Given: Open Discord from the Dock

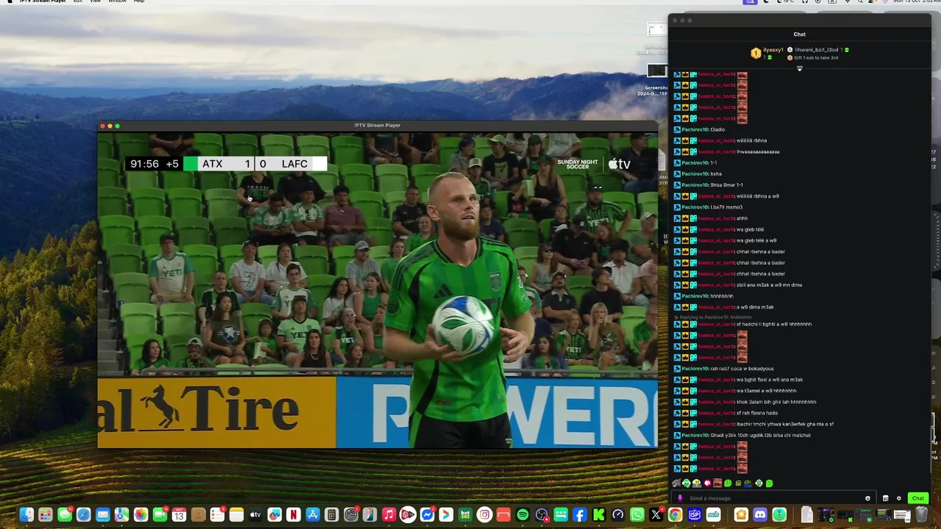Looking at the screenshot, I should (x=760, y=515).
